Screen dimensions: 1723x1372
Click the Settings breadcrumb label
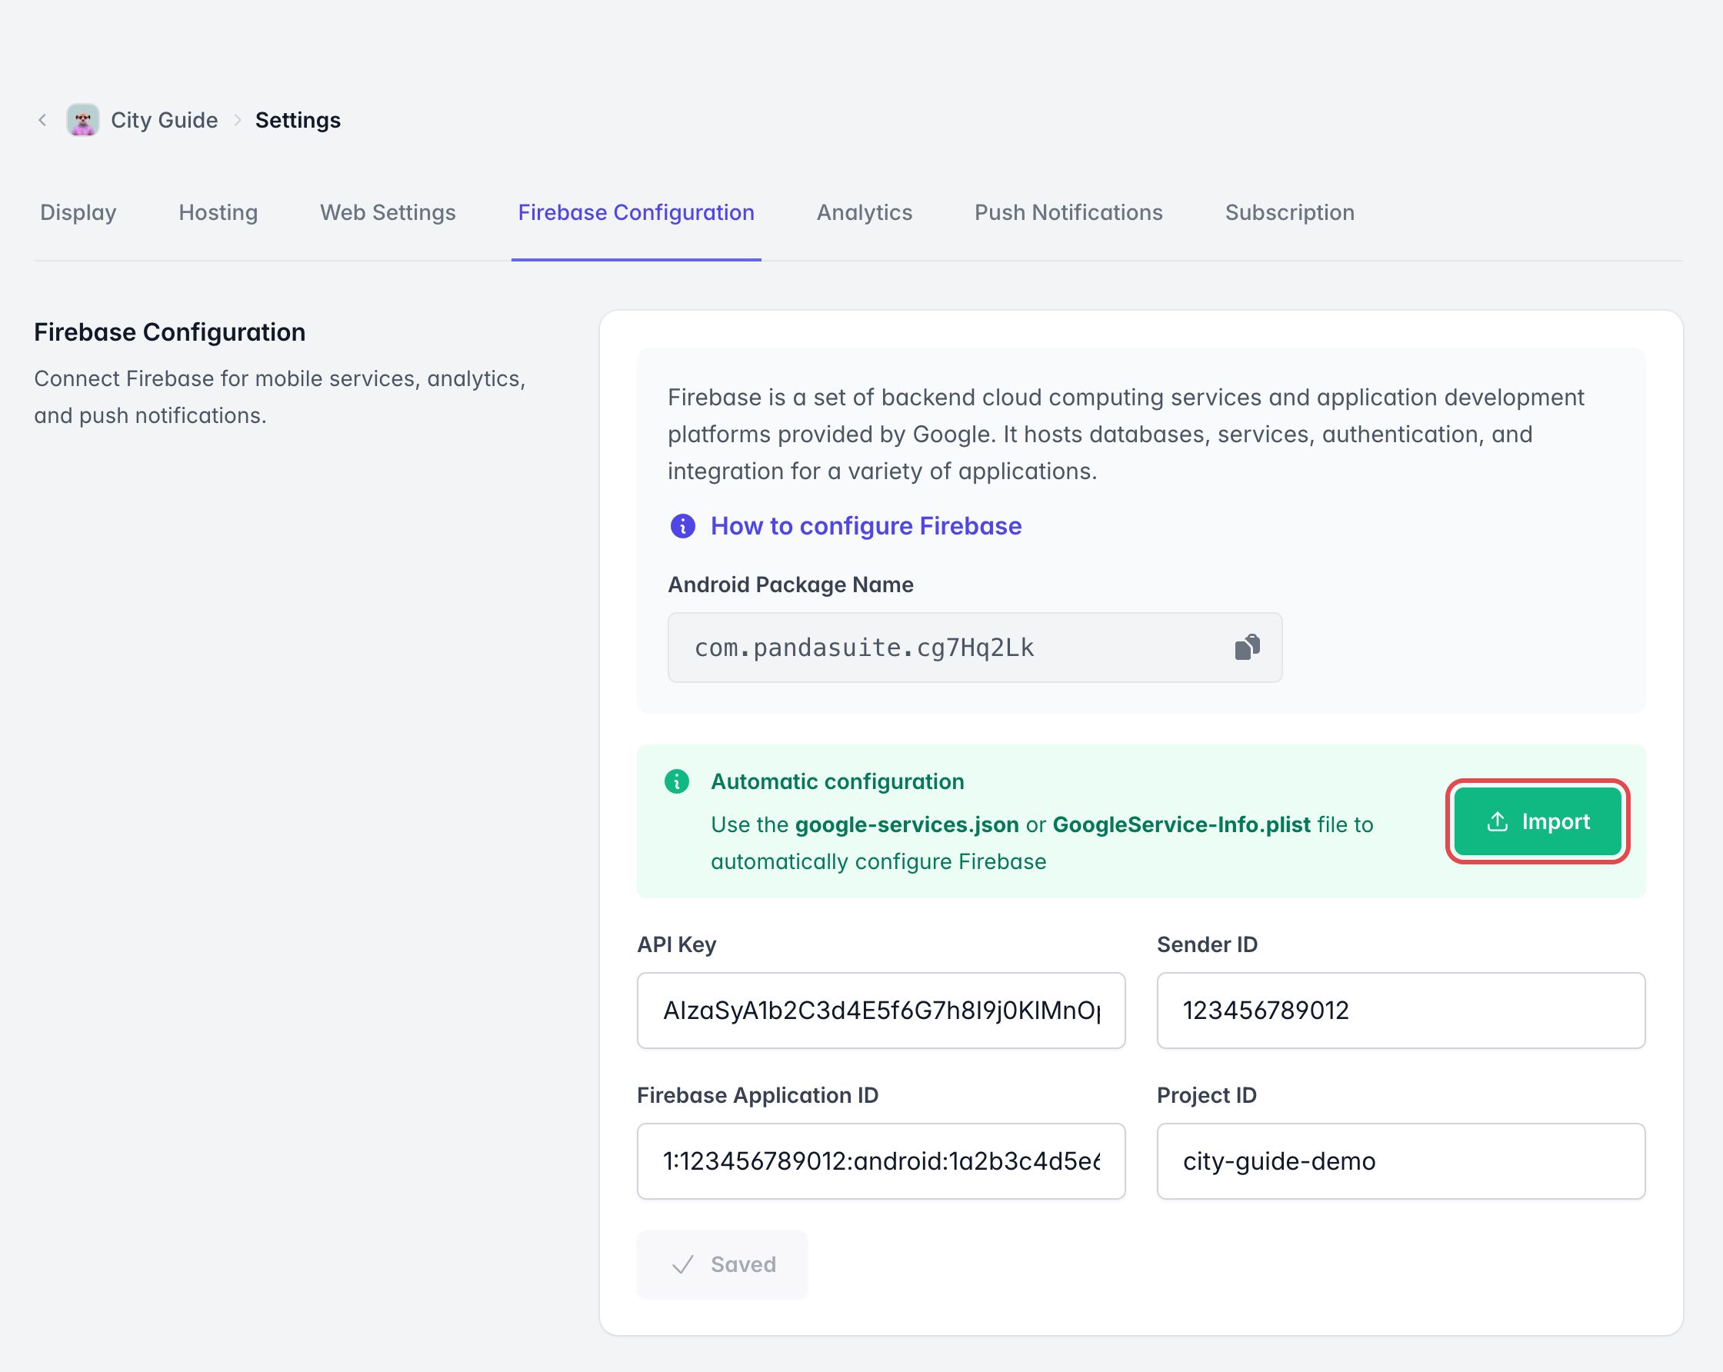pos(298,121)
